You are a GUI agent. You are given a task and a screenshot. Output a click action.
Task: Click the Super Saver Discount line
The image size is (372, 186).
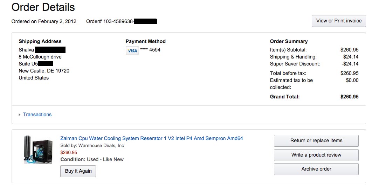point(295,64)
